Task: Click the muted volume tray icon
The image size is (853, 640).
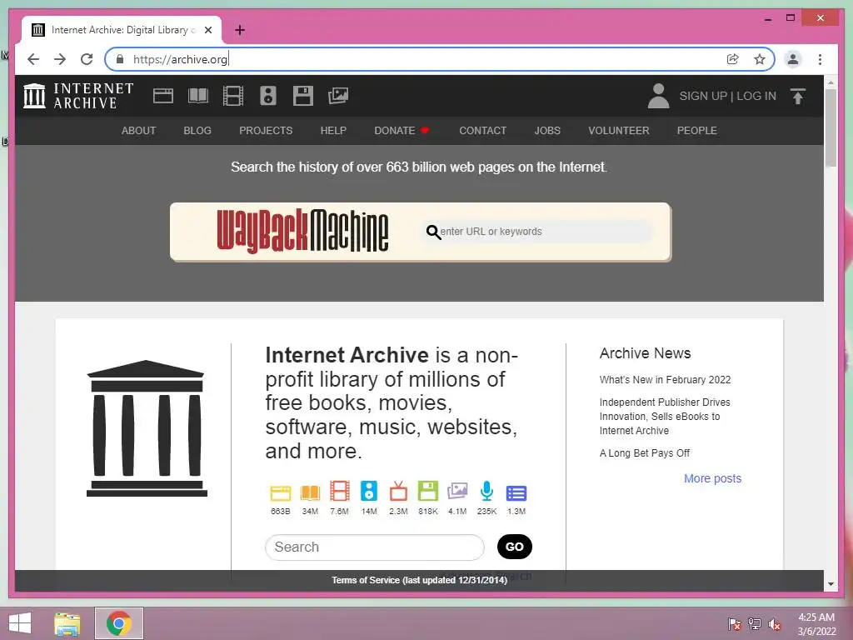Action: tap(774, 623)
